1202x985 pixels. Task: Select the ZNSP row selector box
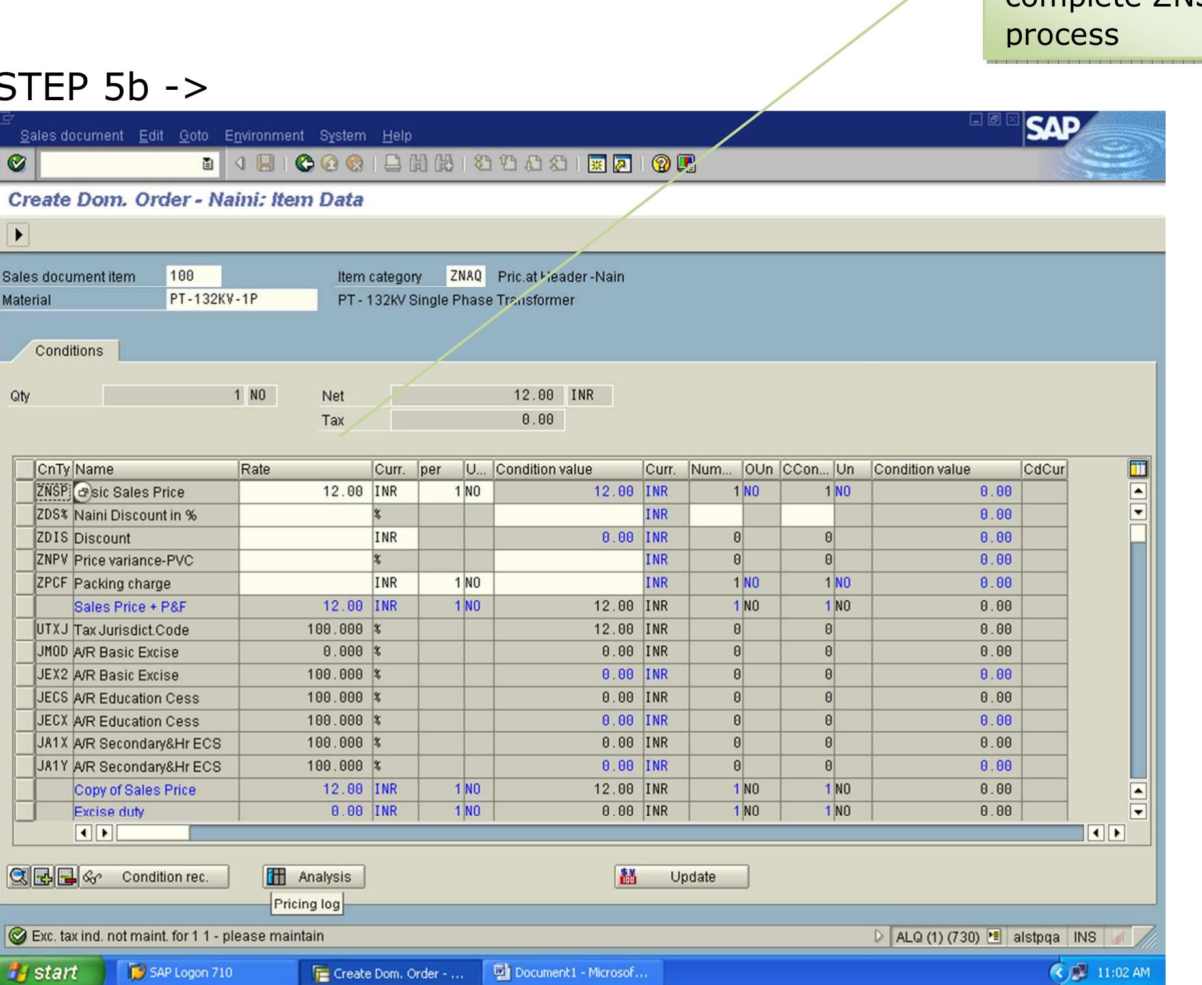click(25, 492)
